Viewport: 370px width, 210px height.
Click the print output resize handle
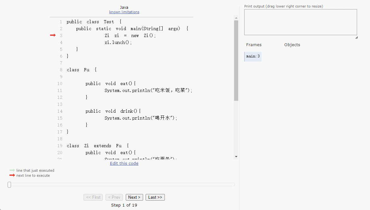click(356, 37)
